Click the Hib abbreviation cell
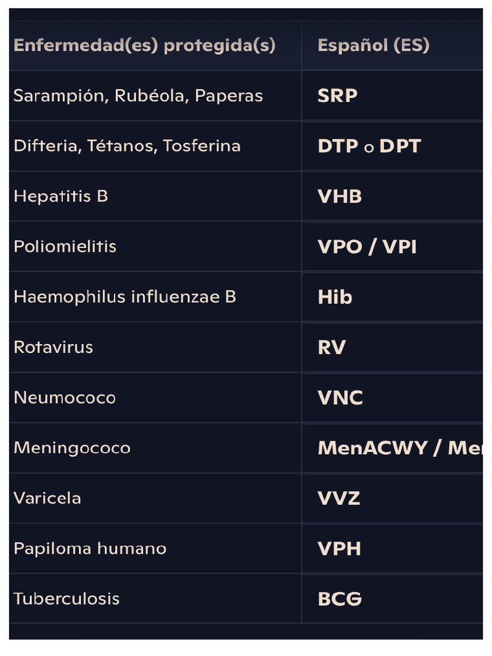 (335, 297)
